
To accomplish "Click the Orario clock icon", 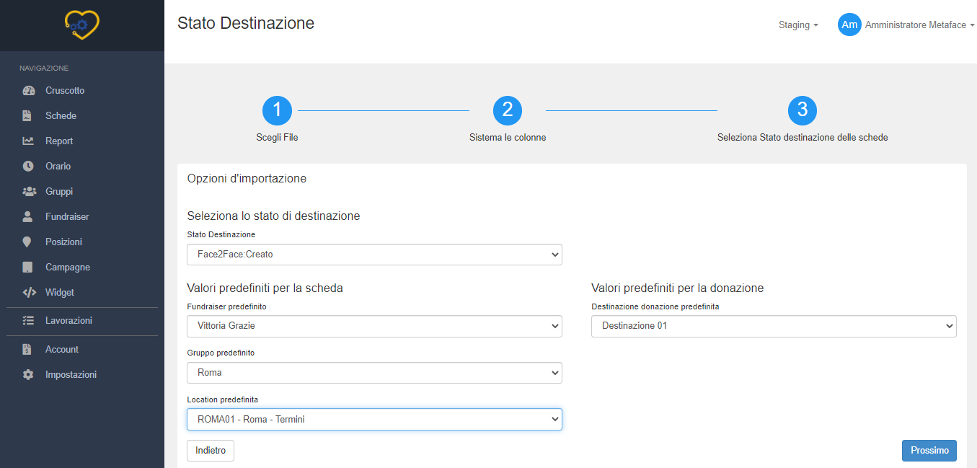I will 28,167.
